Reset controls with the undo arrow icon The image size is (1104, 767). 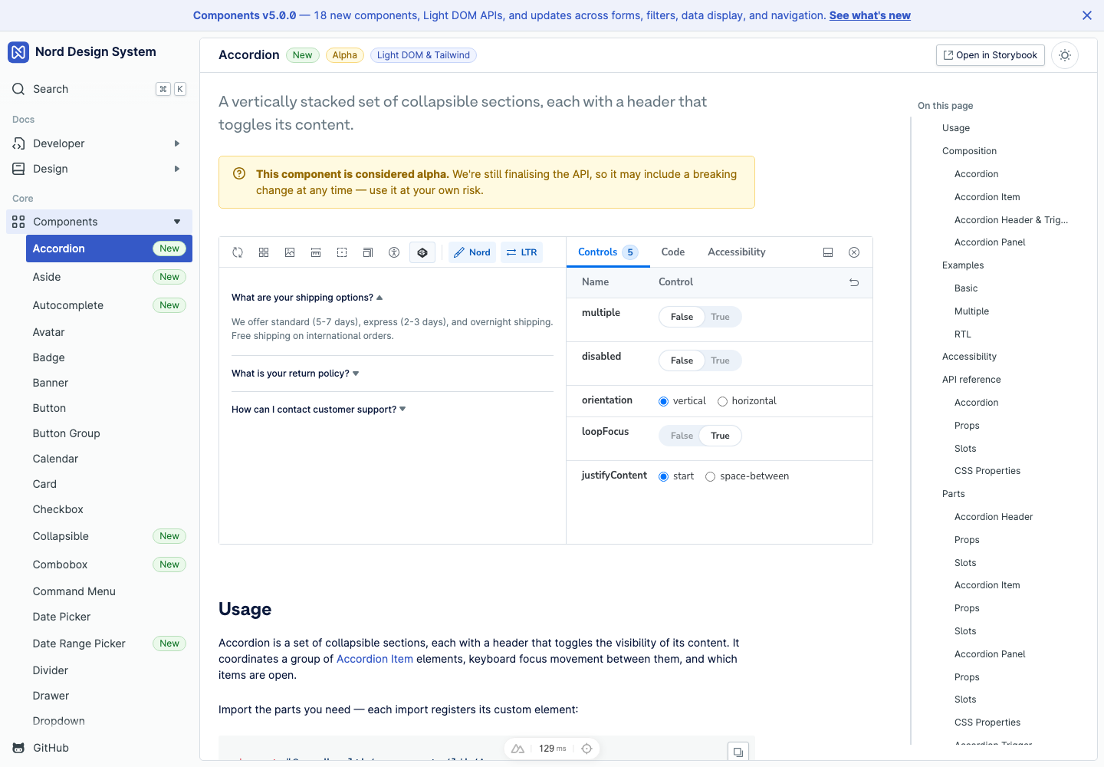[854, 282]
